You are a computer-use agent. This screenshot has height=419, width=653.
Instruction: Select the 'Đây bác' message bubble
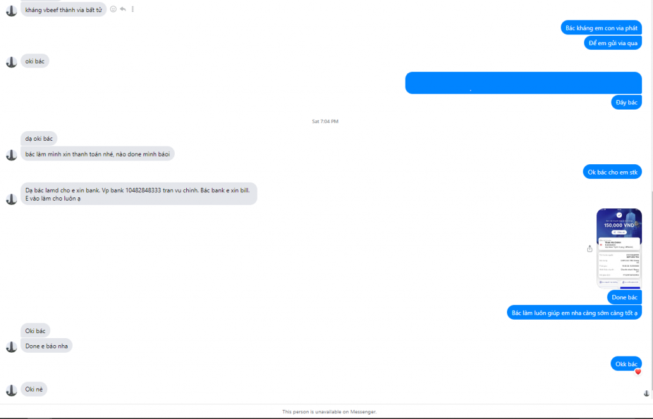pyautogui.click(x=626, y=103)
